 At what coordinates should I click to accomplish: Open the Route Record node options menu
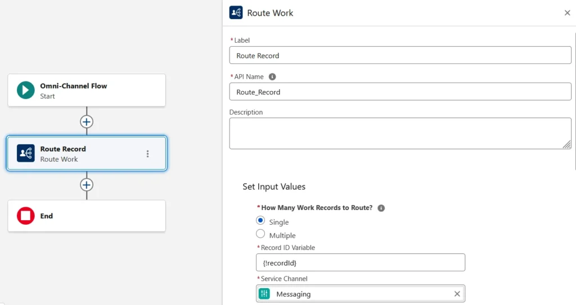coord(147,153)
